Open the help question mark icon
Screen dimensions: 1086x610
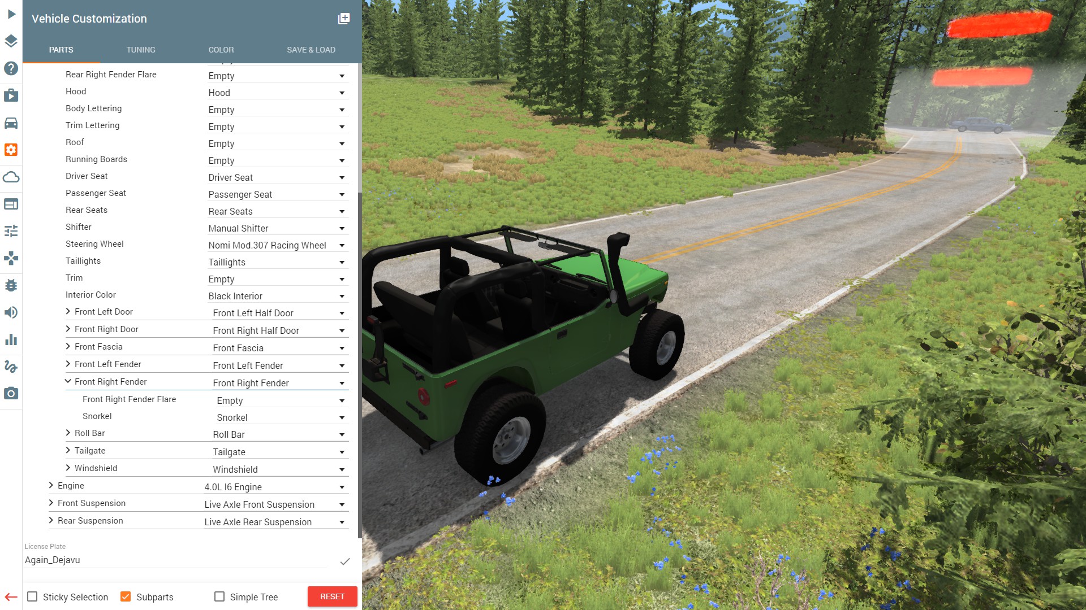pyautogui.click(x=11, y=68)
